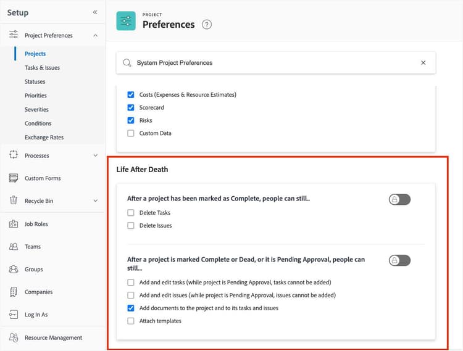The height and width of the screenshot is (351, 463).
Task: Go to the Exchange Rates page
Action: tap(44, 138)
